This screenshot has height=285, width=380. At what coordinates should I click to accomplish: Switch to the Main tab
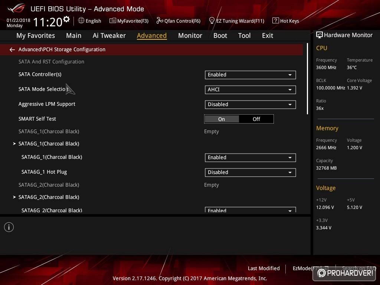tap(74, 36)
